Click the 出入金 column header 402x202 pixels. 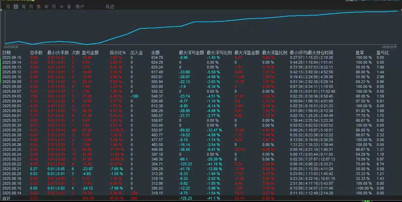pos(137,53)
